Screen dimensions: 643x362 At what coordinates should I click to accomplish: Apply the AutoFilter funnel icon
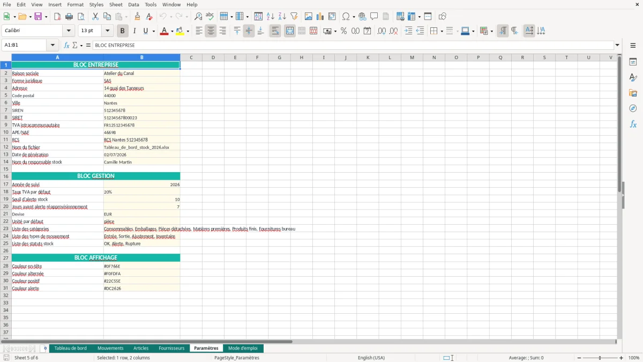pos(294,17)
